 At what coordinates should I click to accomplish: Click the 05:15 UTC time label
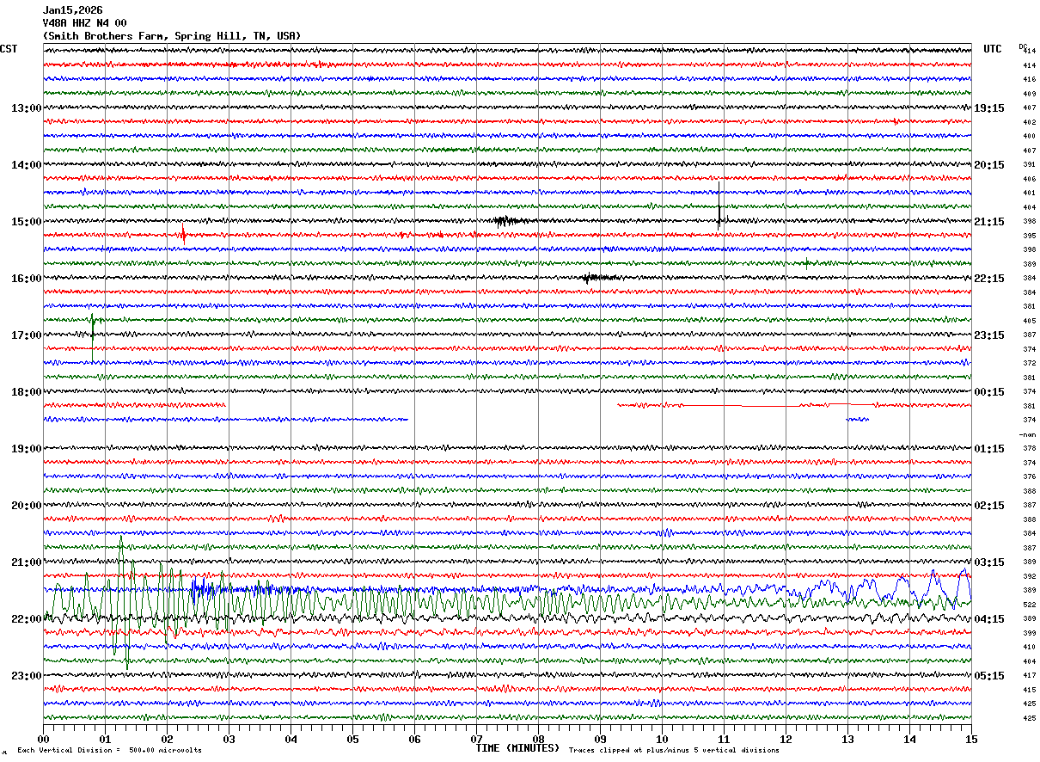pyautogui.click(x=988, y=676)
